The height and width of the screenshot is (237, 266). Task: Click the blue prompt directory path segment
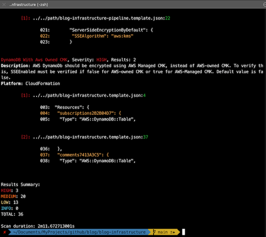79,232
